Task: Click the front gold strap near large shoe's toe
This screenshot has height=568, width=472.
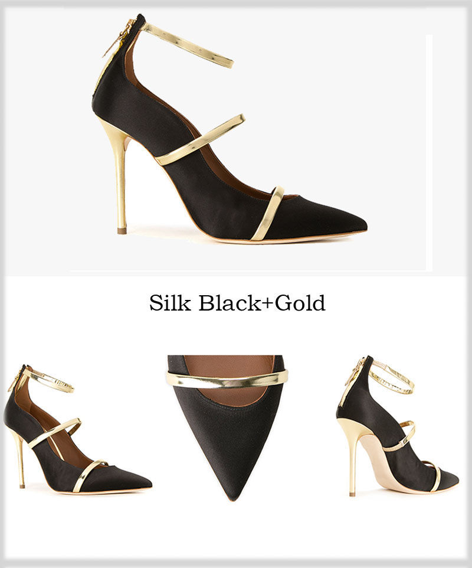Action: (x=267, y=213)
